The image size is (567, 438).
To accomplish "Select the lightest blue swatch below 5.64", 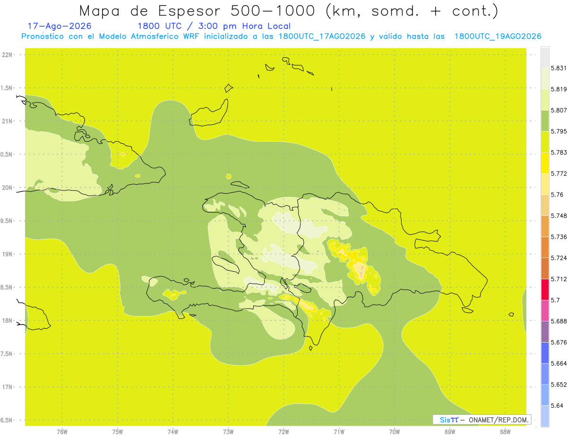I will tap(545, 416).
